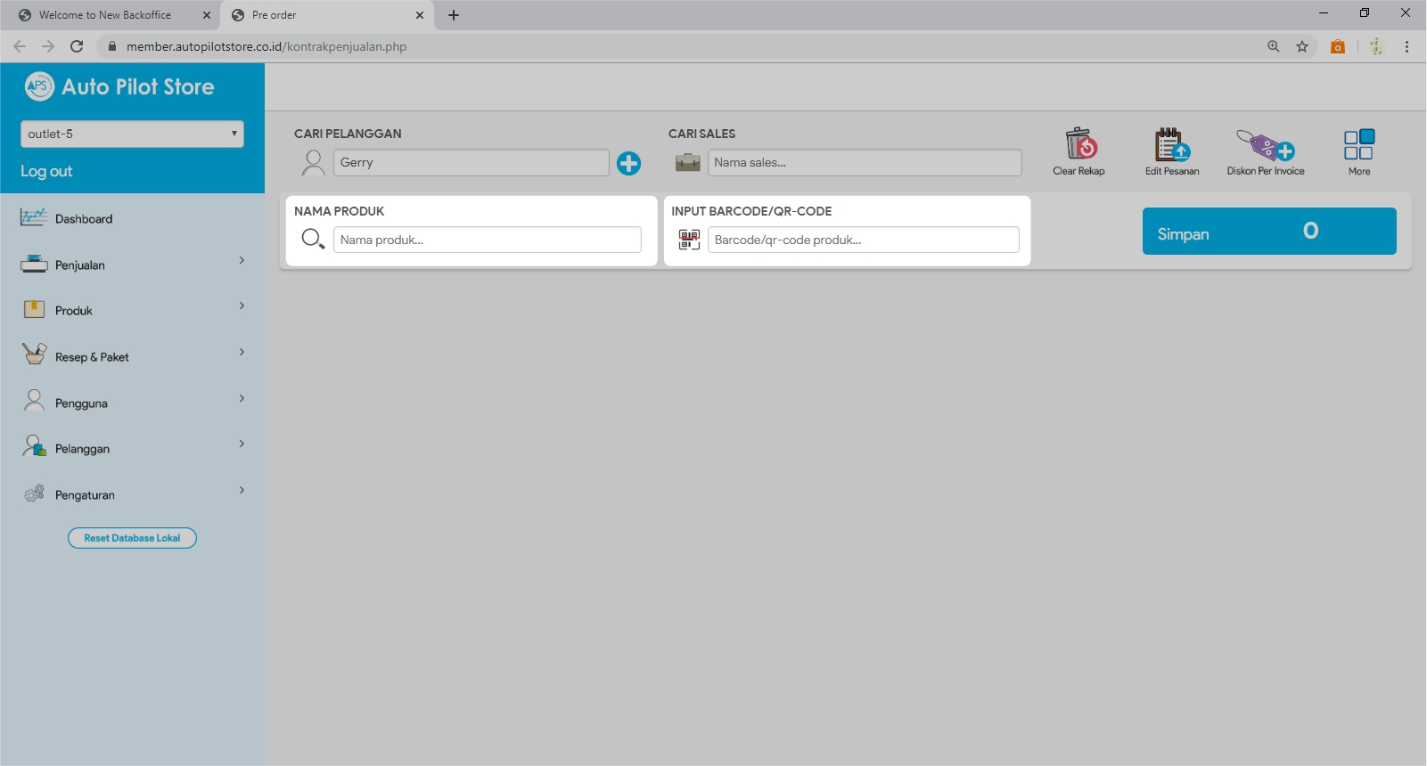Bookmark this page with star icon
This screenshot has width=1427, height=766.
pos(1302,46)
